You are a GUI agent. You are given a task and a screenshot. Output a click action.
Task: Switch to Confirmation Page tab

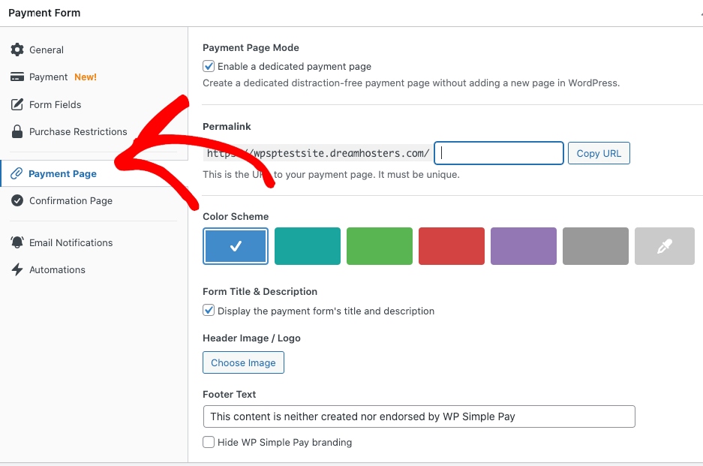tap(71, 200)
